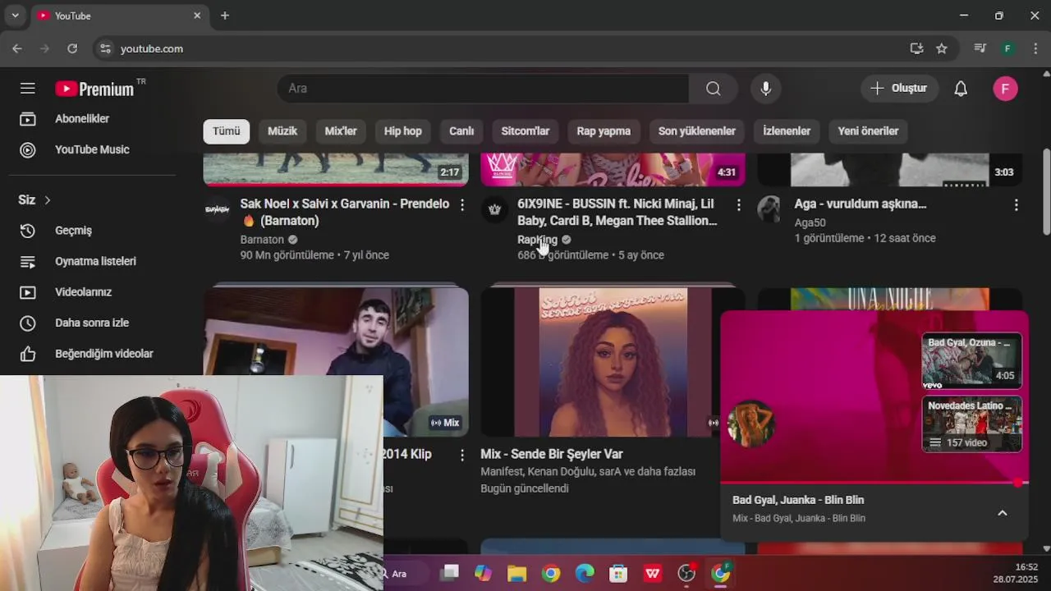Seek on the miniplayer progress bar
1051x591 pixels.
874,483
